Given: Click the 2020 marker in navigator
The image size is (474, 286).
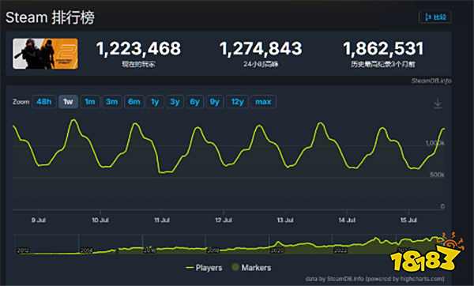Looking at the screenshot, I should tap(277, 250).
